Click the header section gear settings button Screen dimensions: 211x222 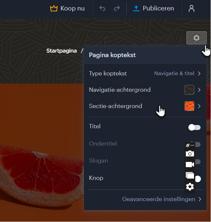(197, 38)
